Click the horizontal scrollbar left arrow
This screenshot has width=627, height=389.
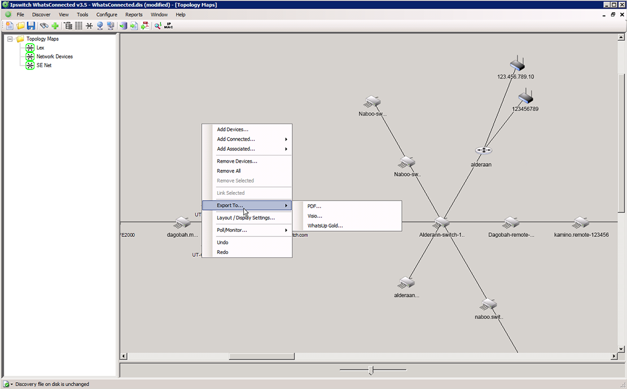coord(124,356)
